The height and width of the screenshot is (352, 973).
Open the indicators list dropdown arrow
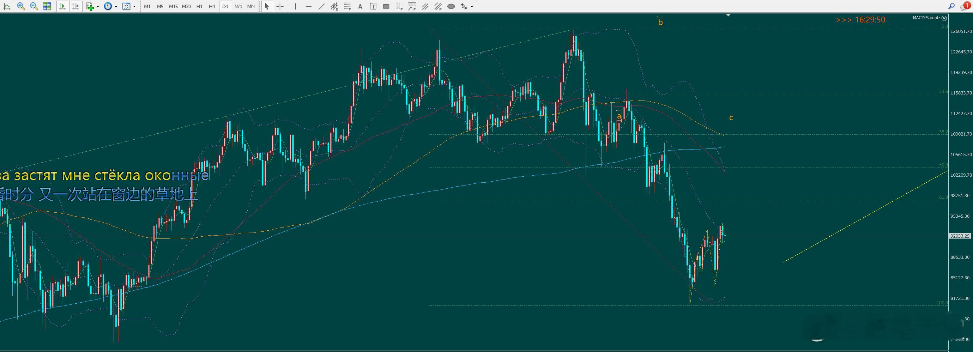[x=98, y=6]
